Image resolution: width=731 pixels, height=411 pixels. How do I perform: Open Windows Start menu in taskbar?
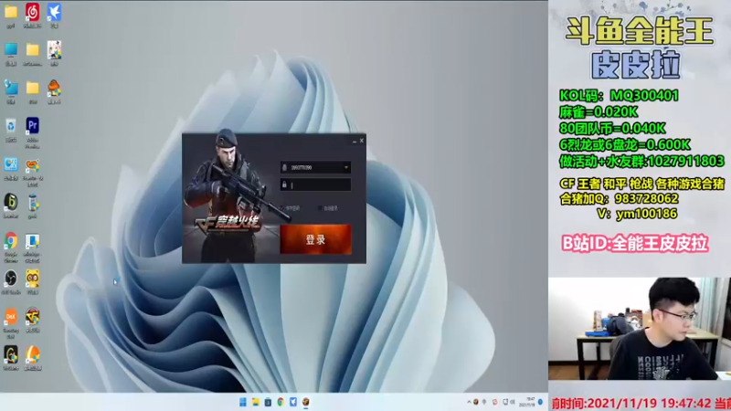(243, 402)
